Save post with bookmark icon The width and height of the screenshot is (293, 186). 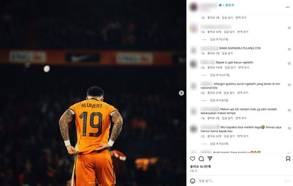coord(288,159)
